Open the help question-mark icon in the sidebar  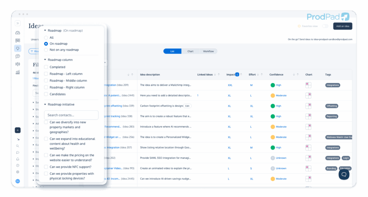(18, 165)
